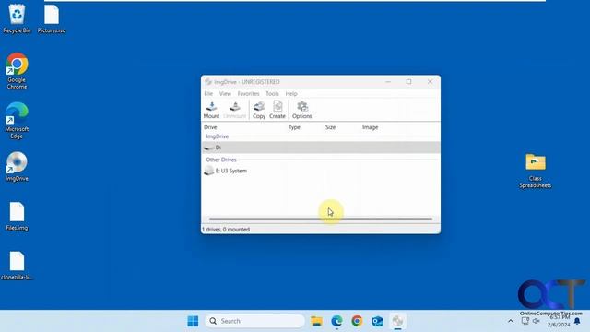Click the Other Drives group label
Viewport: 590px width, 332px height.
tap(221, 160)
